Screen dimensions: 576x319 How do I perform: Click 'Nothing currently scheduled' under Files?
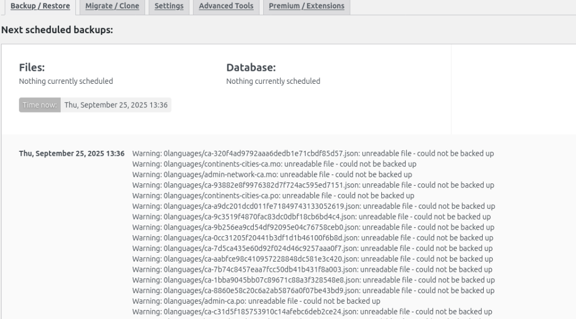click(x=66, y=81)
